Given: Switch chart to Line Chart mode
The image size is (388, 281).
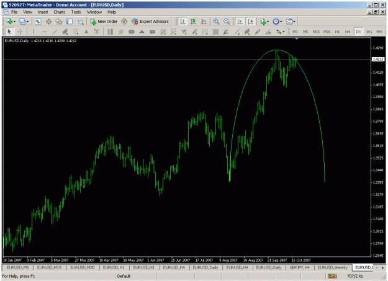Looking at the screenshot, I should click(x=204, y=22).
